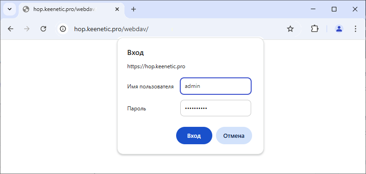
Task: View site information icon in address bar
Action: (x=63, y=29)
